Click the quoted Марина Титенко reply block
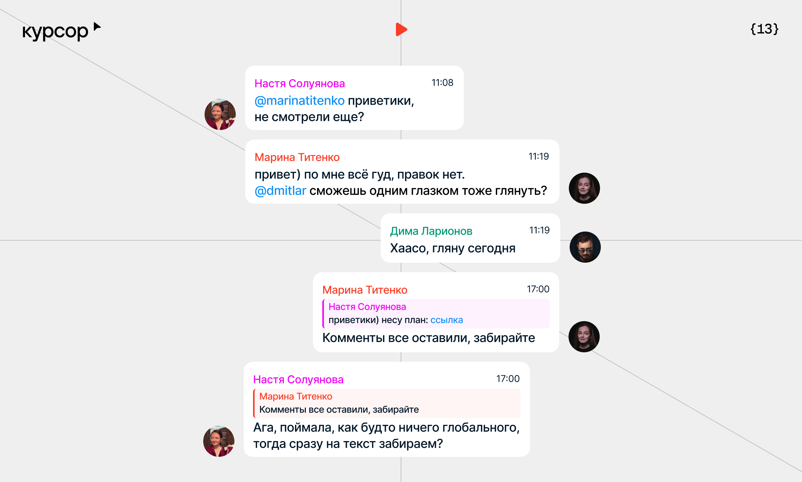Viewport: 802px width, 482px height. (x=387, y=403)
